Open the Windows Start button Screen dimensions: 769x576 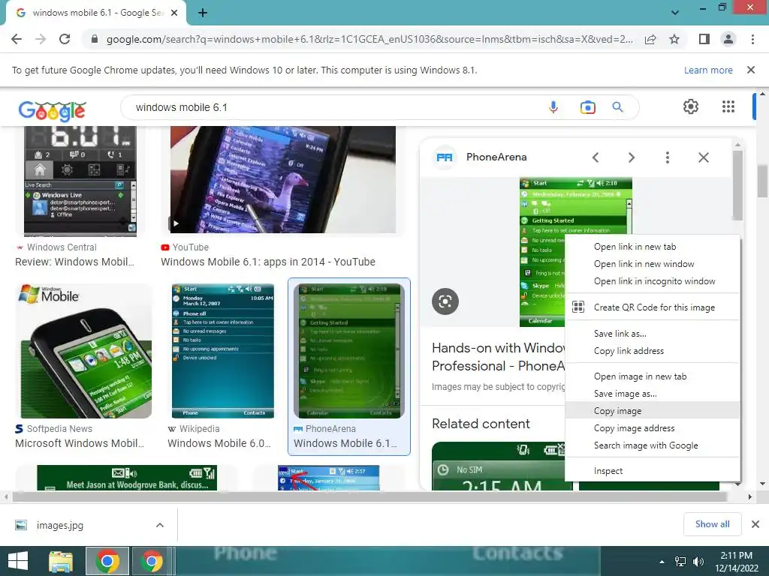18,561
